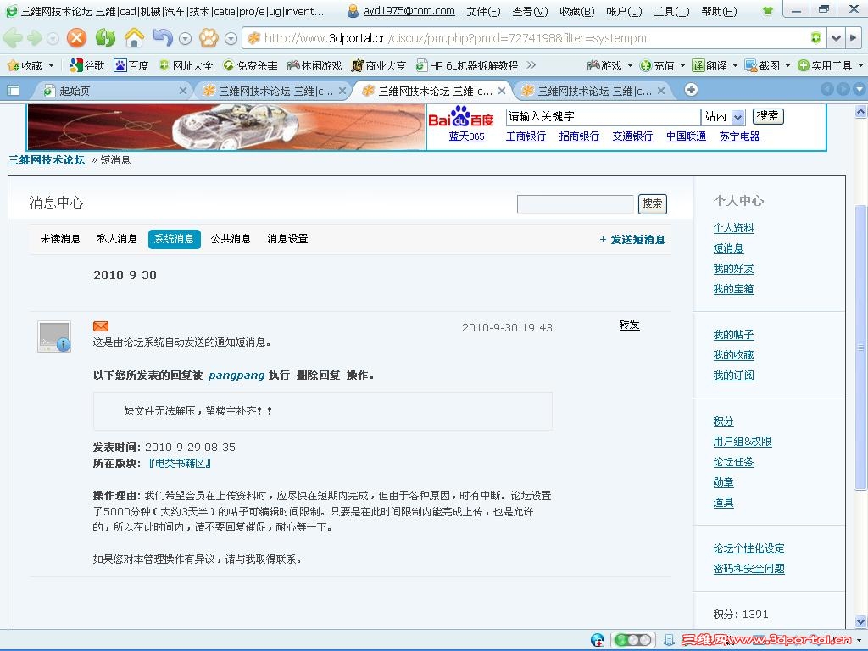Open the 充值 toolbar dropdown
This screenshot has width=868, height=651.
[662, 66]
